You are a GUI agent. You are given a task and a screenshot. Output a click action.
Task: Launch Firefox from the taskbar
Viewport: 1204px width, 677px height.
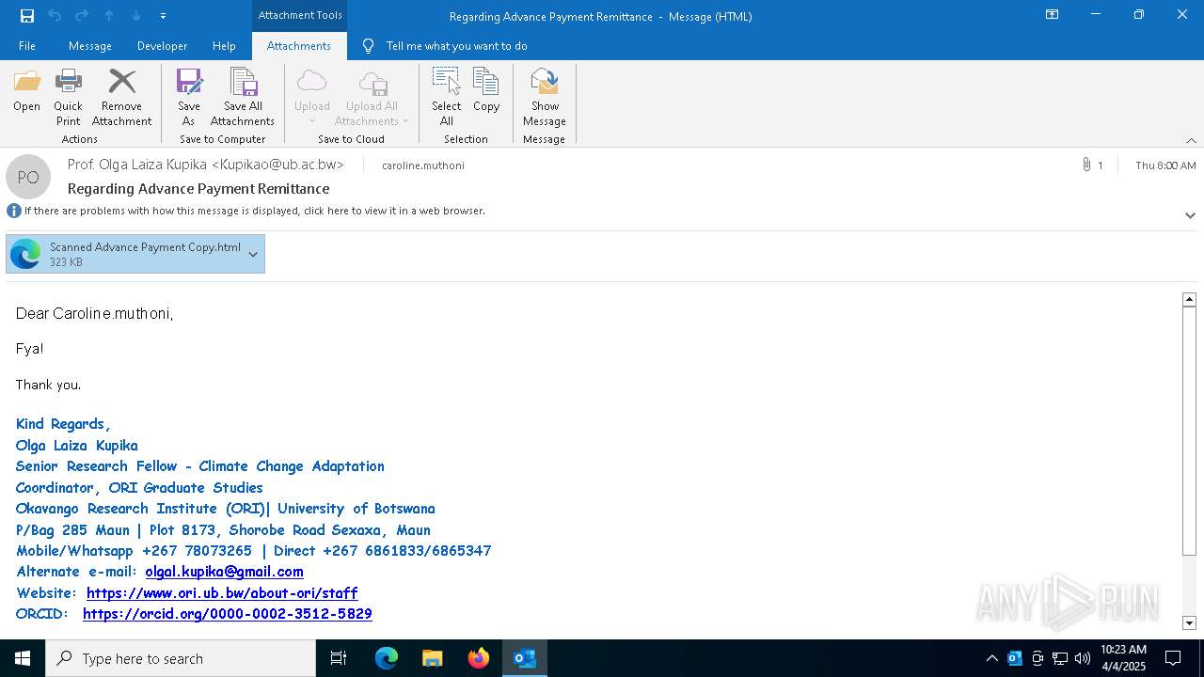pyautogui.click(x=479, y=658)
